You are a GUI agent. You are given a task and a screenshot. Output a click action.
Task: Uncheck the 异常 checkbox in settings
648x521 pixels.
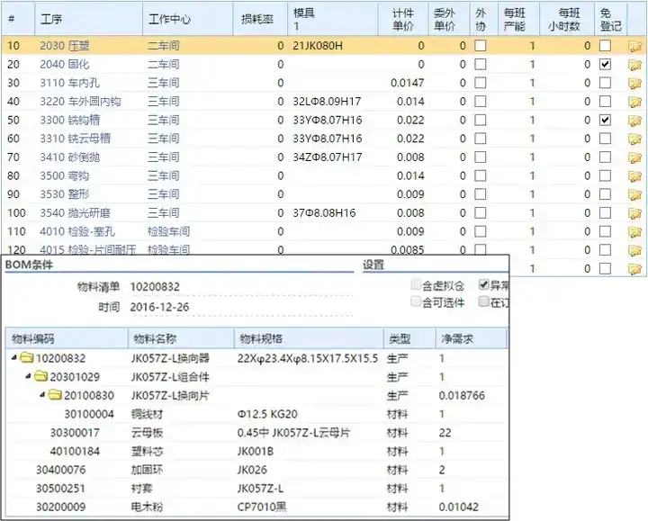(x=484, y=284)
